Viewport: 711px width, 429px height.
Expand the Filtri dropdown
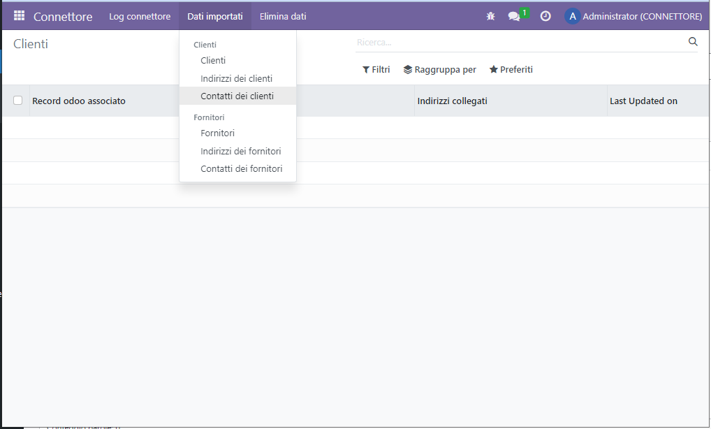(x=376, y=70)
